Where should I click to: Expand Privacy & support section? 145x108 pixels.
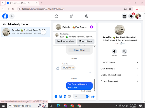point(119,81)
